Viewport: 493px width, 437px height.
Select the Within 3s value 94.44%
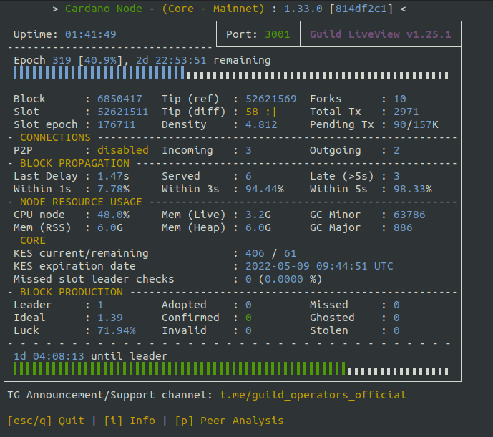(265, 189)
